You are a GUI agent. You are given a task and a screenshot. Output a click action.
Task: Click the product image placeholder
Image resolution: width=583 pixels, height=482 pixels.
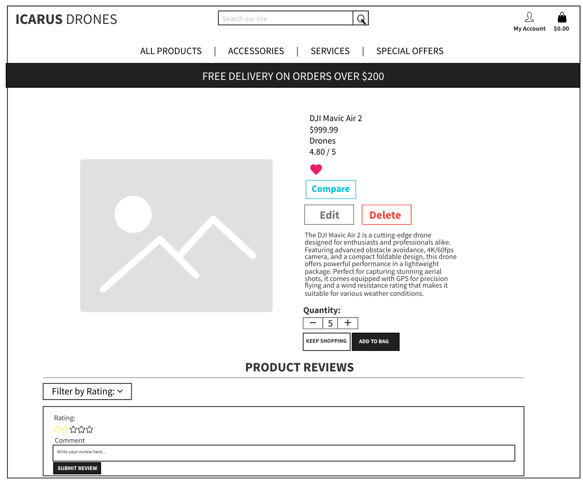(176, 235)
